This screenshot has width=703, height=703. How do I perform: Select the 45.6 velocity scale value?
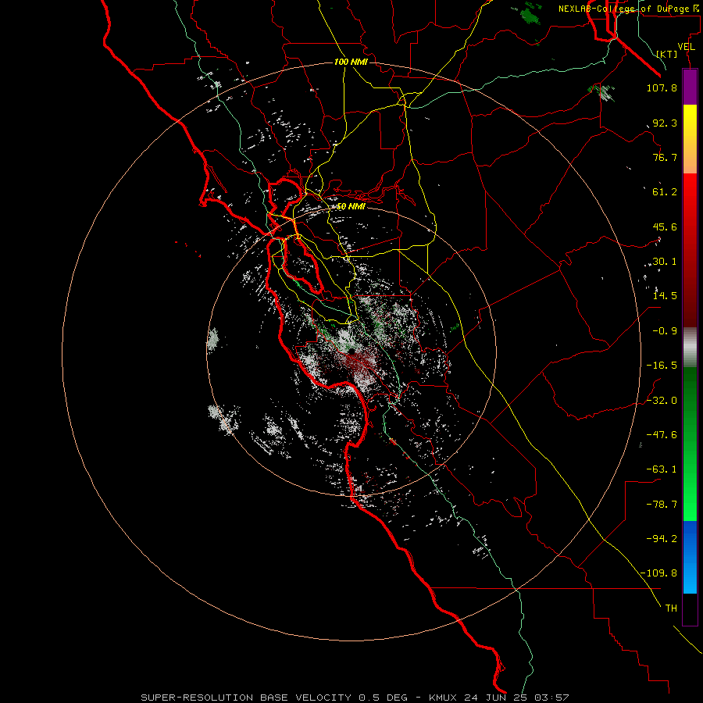pos(665,227)
